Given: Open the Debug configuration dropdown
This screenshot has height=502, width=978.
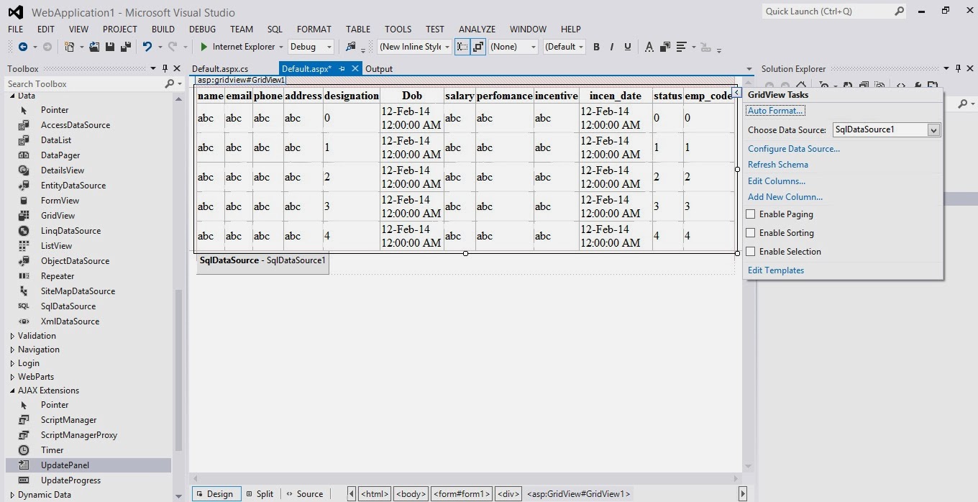Looking at the screenshot, I should (329, 47).
